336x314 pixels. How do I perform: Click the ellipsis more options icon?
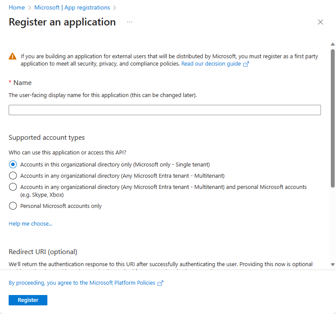coord(130,22)
